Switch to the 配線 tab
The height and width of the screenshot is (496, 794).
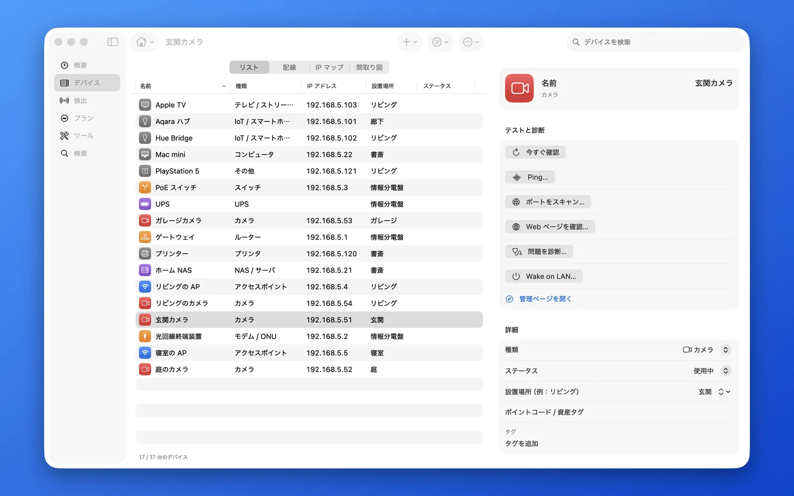click(x=289, y=67)
